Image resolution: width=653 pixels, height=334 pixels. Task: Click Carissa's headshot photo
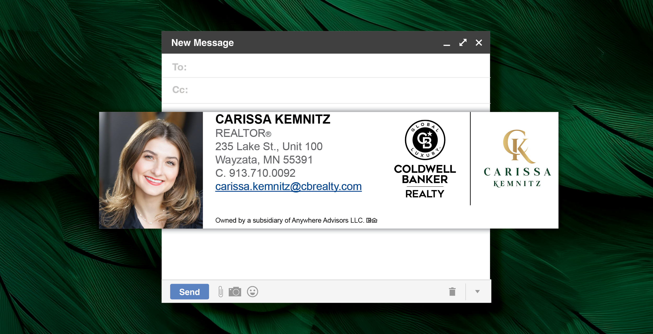151,170
